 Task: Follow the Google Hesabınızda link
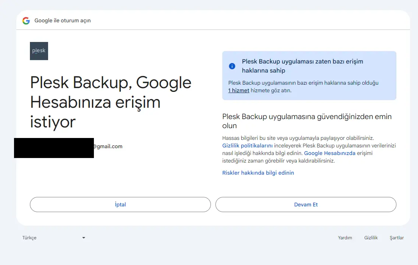click(x=329, y=153)
